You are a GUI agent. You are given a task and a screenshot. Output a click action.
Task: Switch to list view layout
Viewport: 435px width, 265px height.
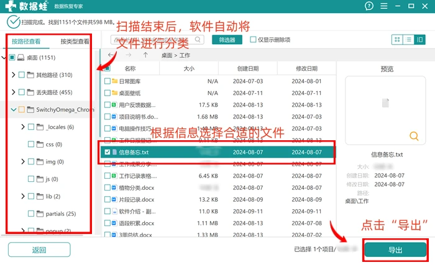click(408, 40)
